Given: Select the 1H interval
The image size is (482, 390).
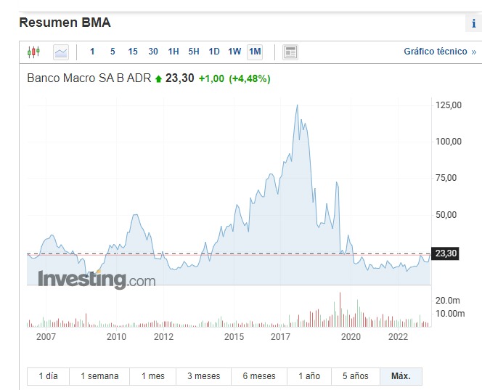Looking at the screenshot, I should 173,52.
